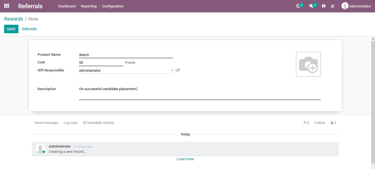Click the gift icon in top bar
Screen dimensions: 375x169
pos(324,6)
